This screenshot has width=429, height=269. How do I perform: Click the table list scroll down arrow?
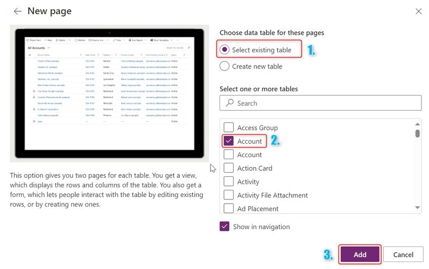pyautogui.click(x=417, y=208)
